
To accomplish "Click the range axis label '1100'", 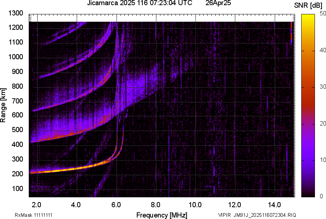I will pyautogui.click(x=15, y=42).
